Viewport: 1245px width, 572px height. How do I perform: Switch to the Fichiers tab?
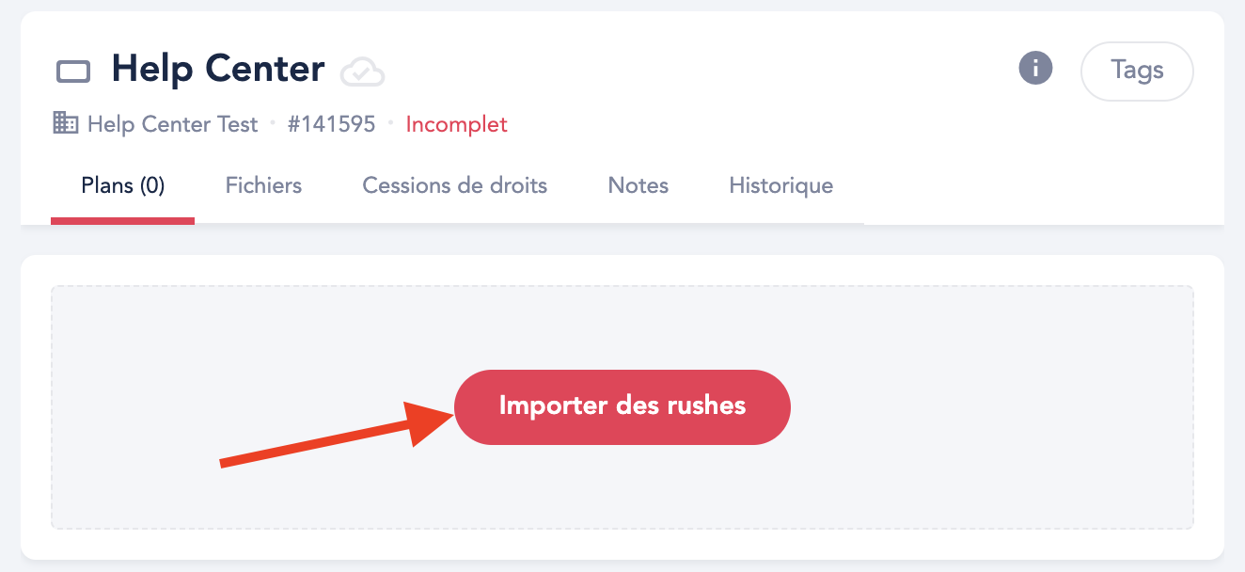click(x=263, y=185)
